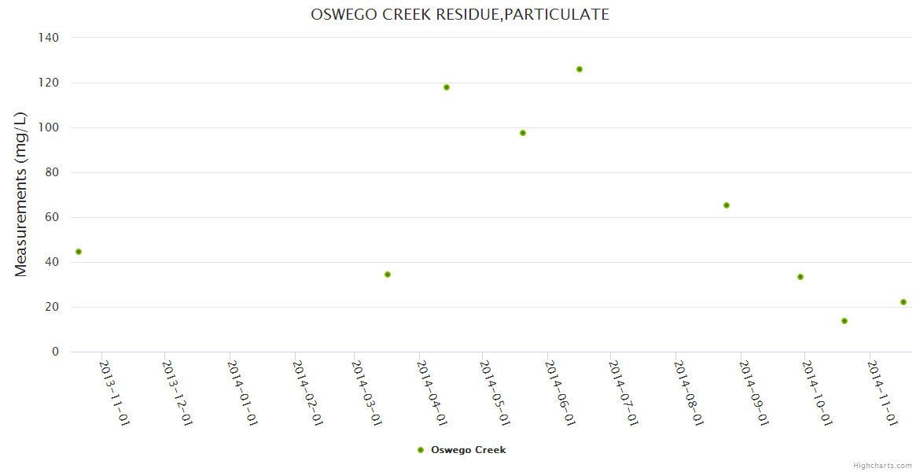
Task: Click the last data point near 22 mg/L
Action: 903,302
